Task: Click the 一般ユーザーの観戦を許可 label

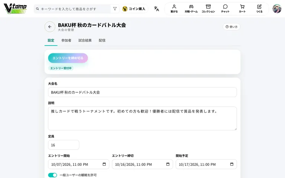Action: (78, 175)
